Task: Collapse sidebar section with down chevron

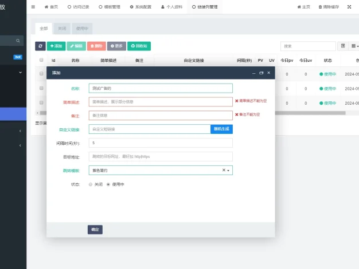Action: point(20,73)
